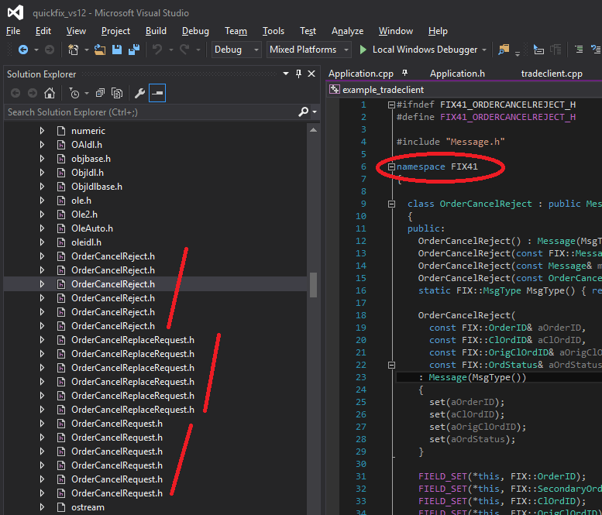Click the Visual Studio logo icon

[x=15, y=13]
